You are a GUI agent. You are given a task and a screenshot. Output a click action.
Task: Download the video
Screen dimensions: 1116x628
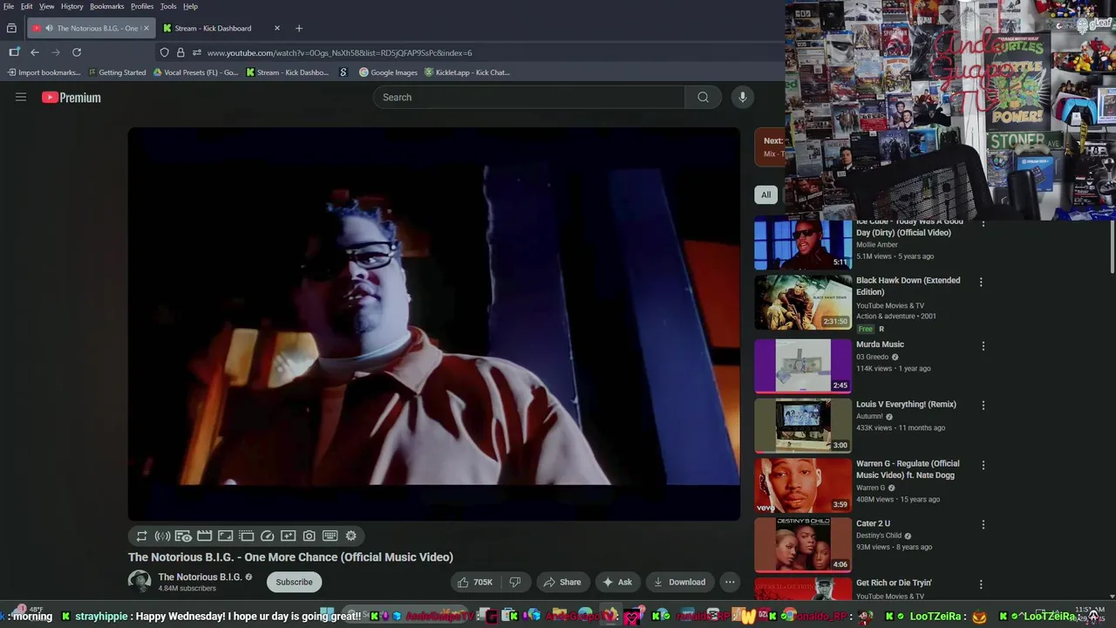pyautogui.click(x=679, y=582)
